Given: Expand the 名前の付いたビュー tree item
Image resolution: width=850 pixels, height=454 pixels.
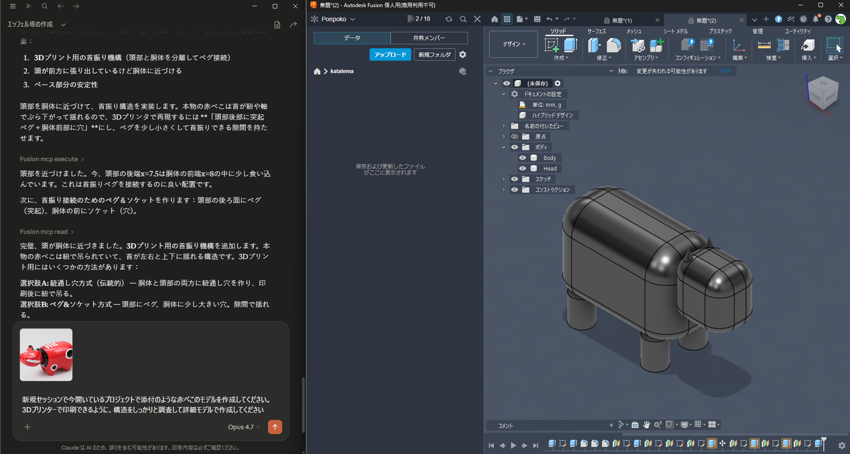Looking at the screenshot, I should click(504, 126).
